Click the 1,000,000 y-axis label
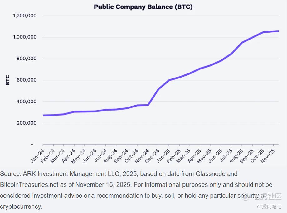This screenshot has height=213, width=287. tap(25, 37)
